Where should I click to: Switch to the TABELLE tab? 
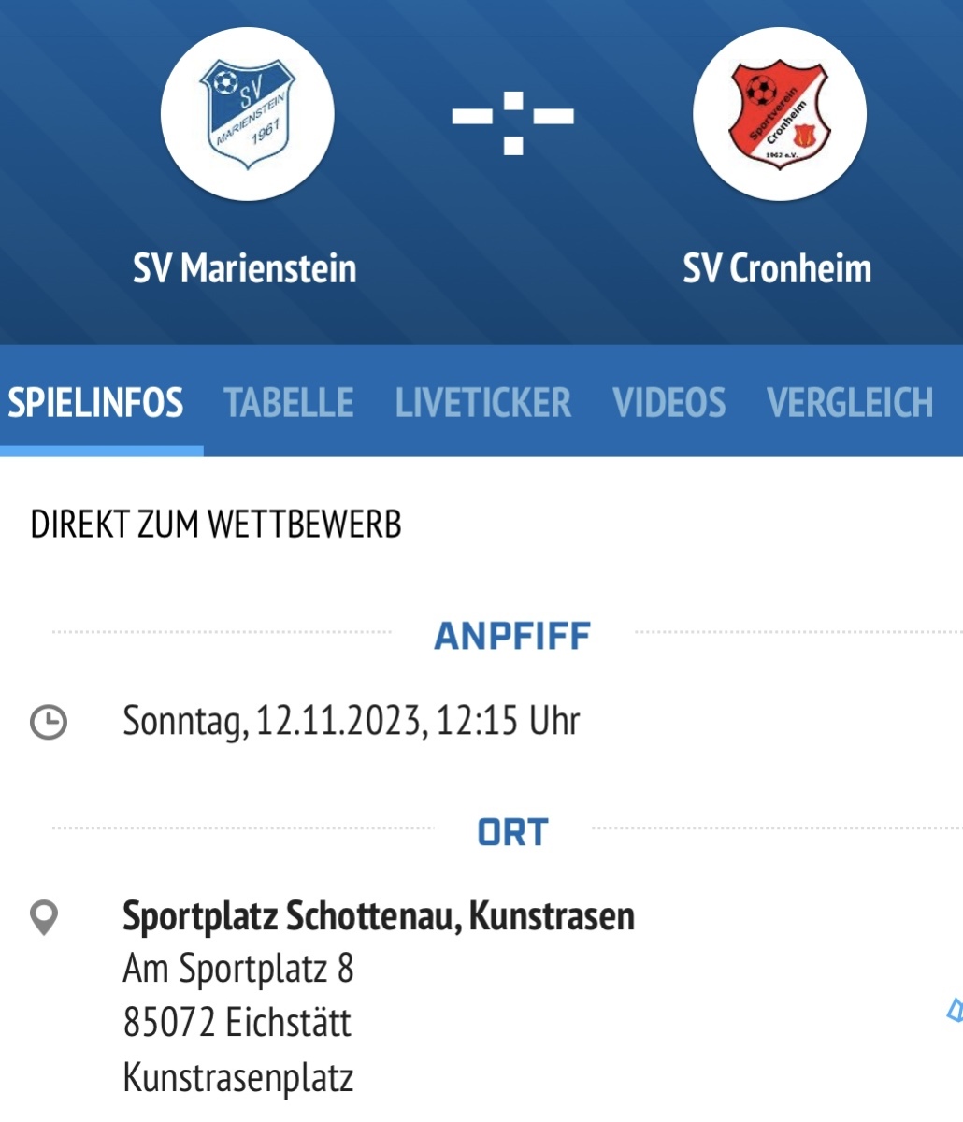tap(289, 403)
